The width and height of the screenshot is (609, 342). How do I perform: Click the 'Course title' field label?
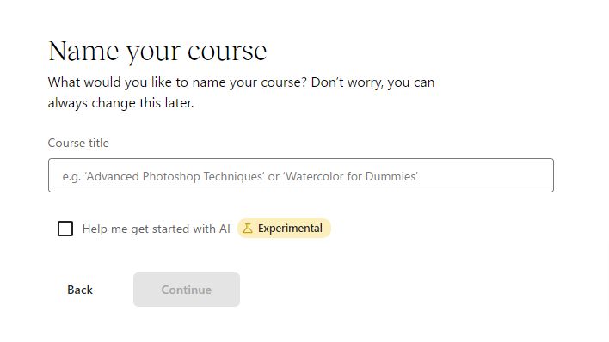[x=78, y=143]
